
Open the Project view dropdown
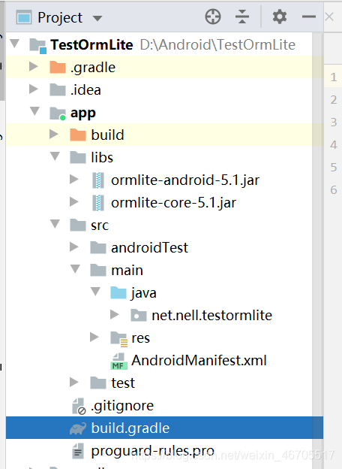[x=97, y=18]
